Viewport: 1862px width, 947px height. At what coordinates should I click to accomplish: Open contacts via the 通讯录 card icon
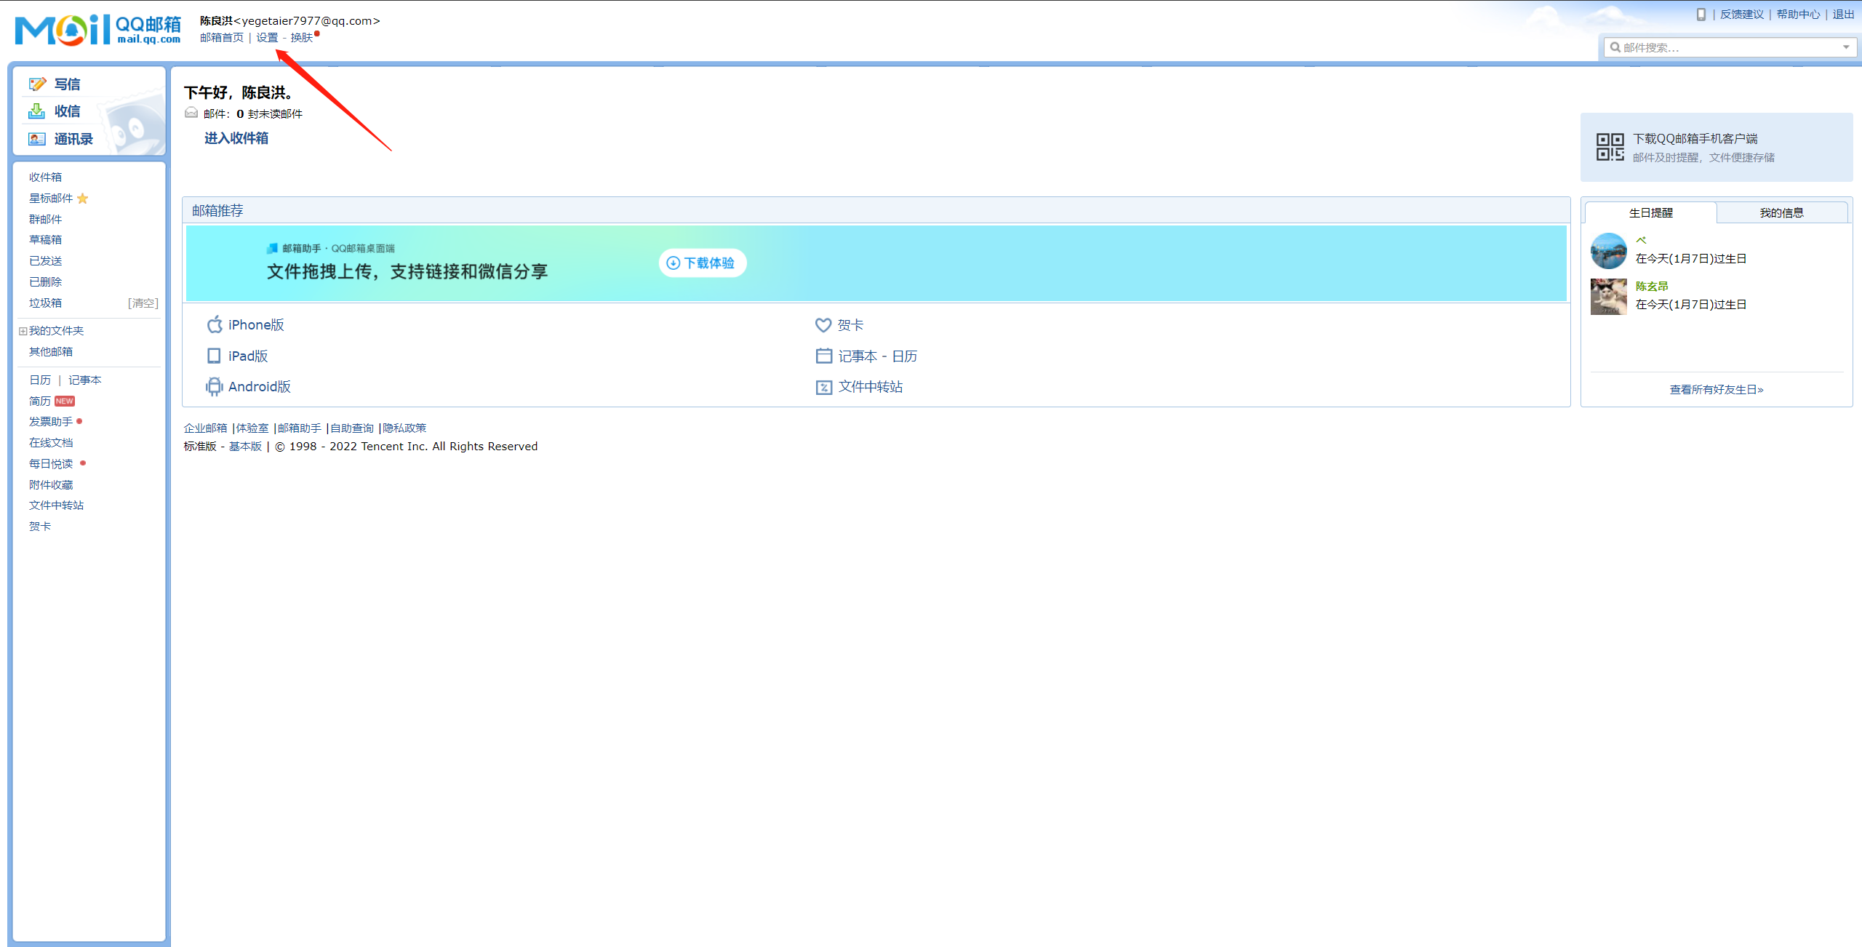(36, 139)
